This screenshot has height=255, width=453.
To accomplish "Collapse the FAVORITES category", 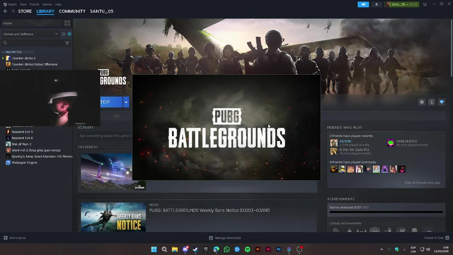I will pyautogui.click(x=3, y=52).
